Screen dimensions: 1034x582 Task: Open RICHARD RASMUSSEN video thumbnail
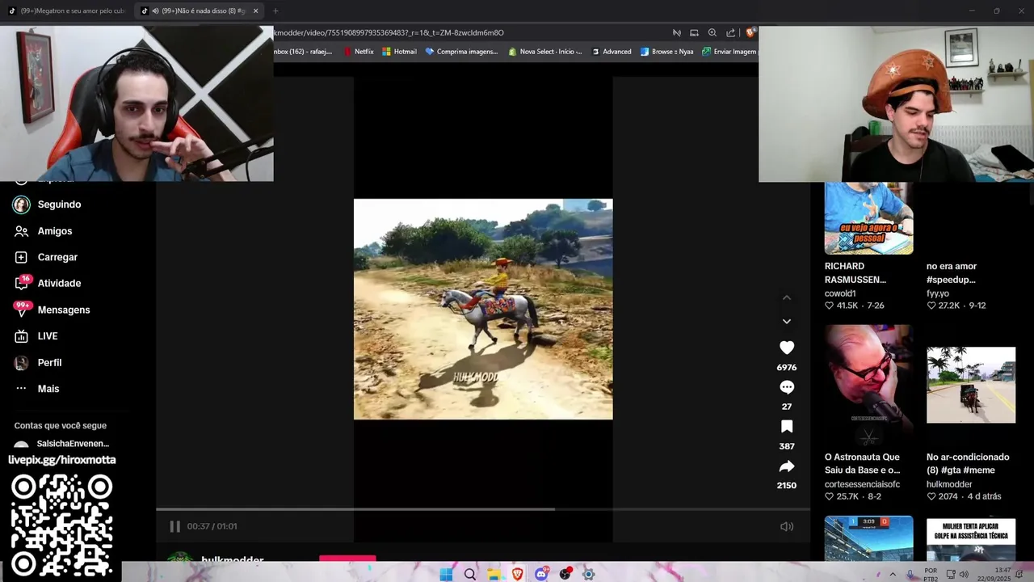(x=868, y=218)
